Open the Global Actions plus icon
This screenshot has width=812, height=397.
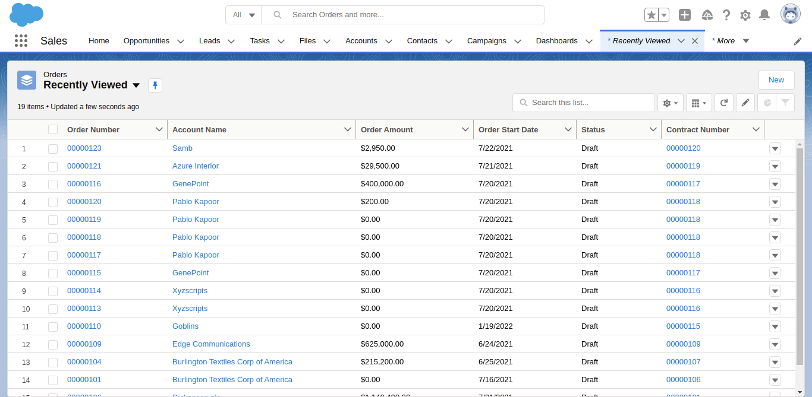click(685, 15)
